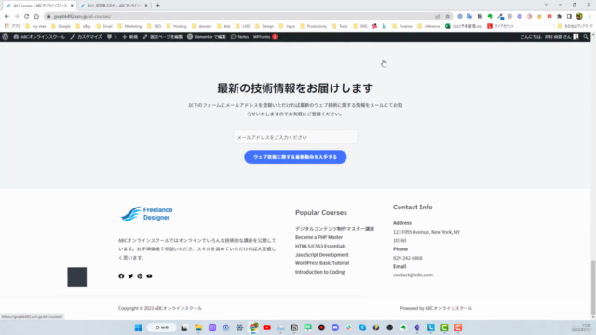Click the Facebook icon in footer
596x335 pixels.
click(121, 276)
